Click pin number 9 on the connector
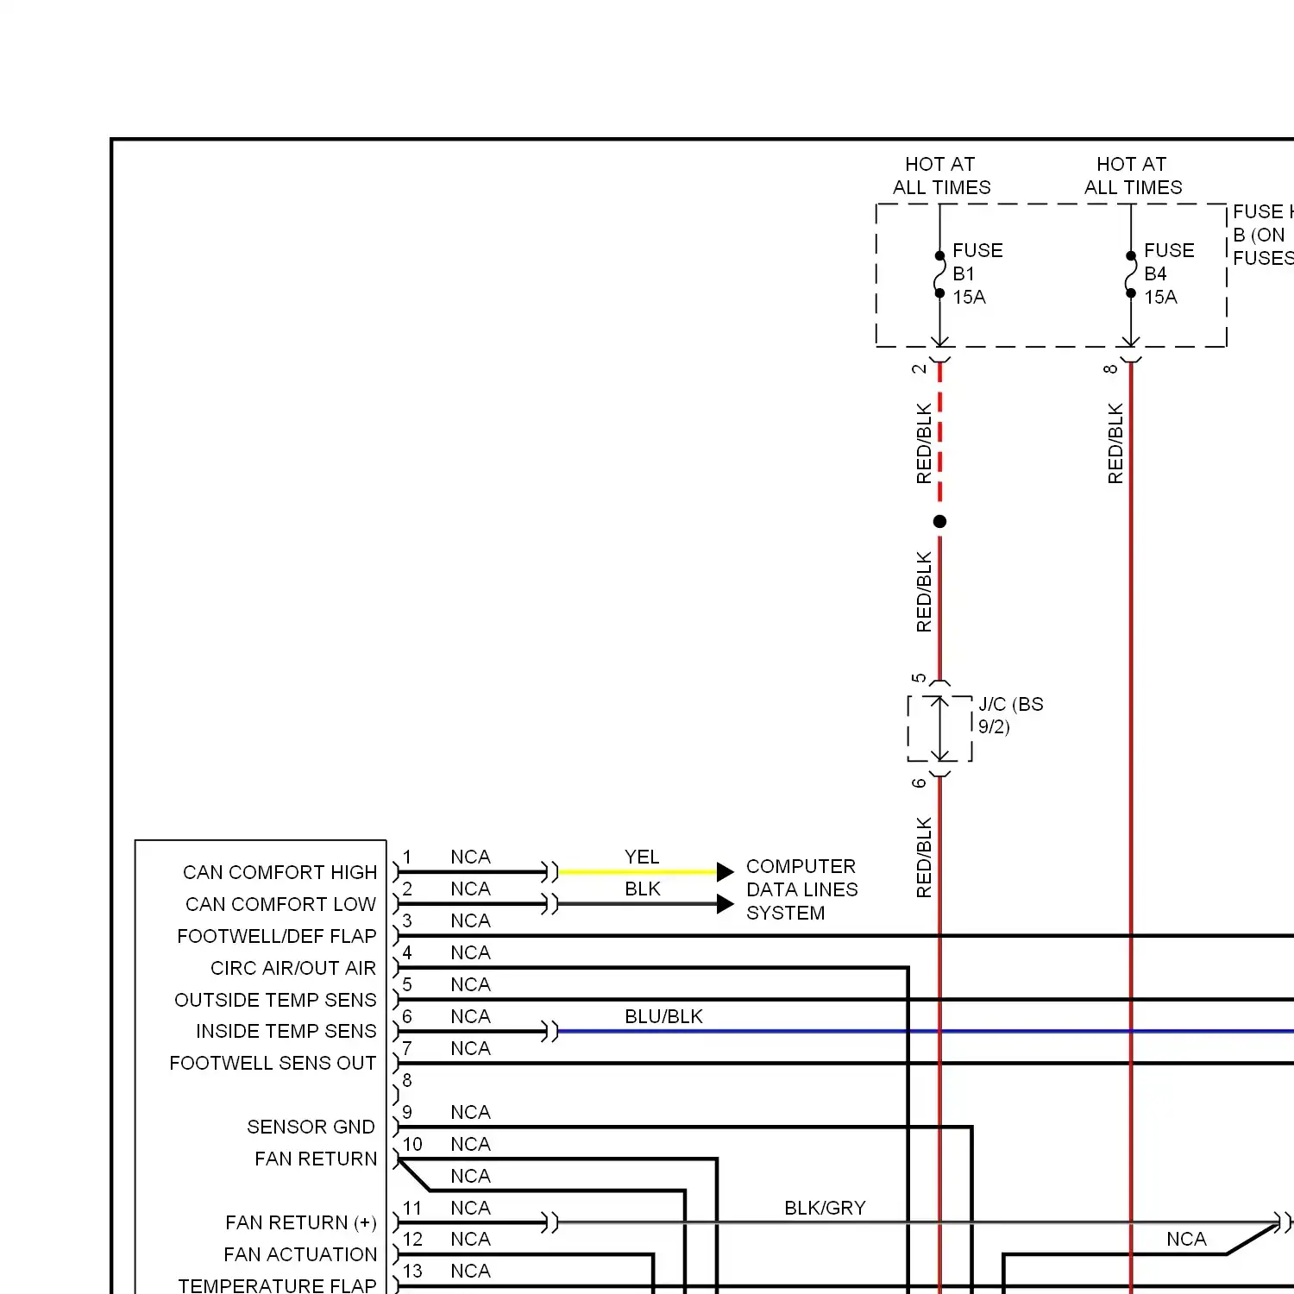 coord(407,1112)
